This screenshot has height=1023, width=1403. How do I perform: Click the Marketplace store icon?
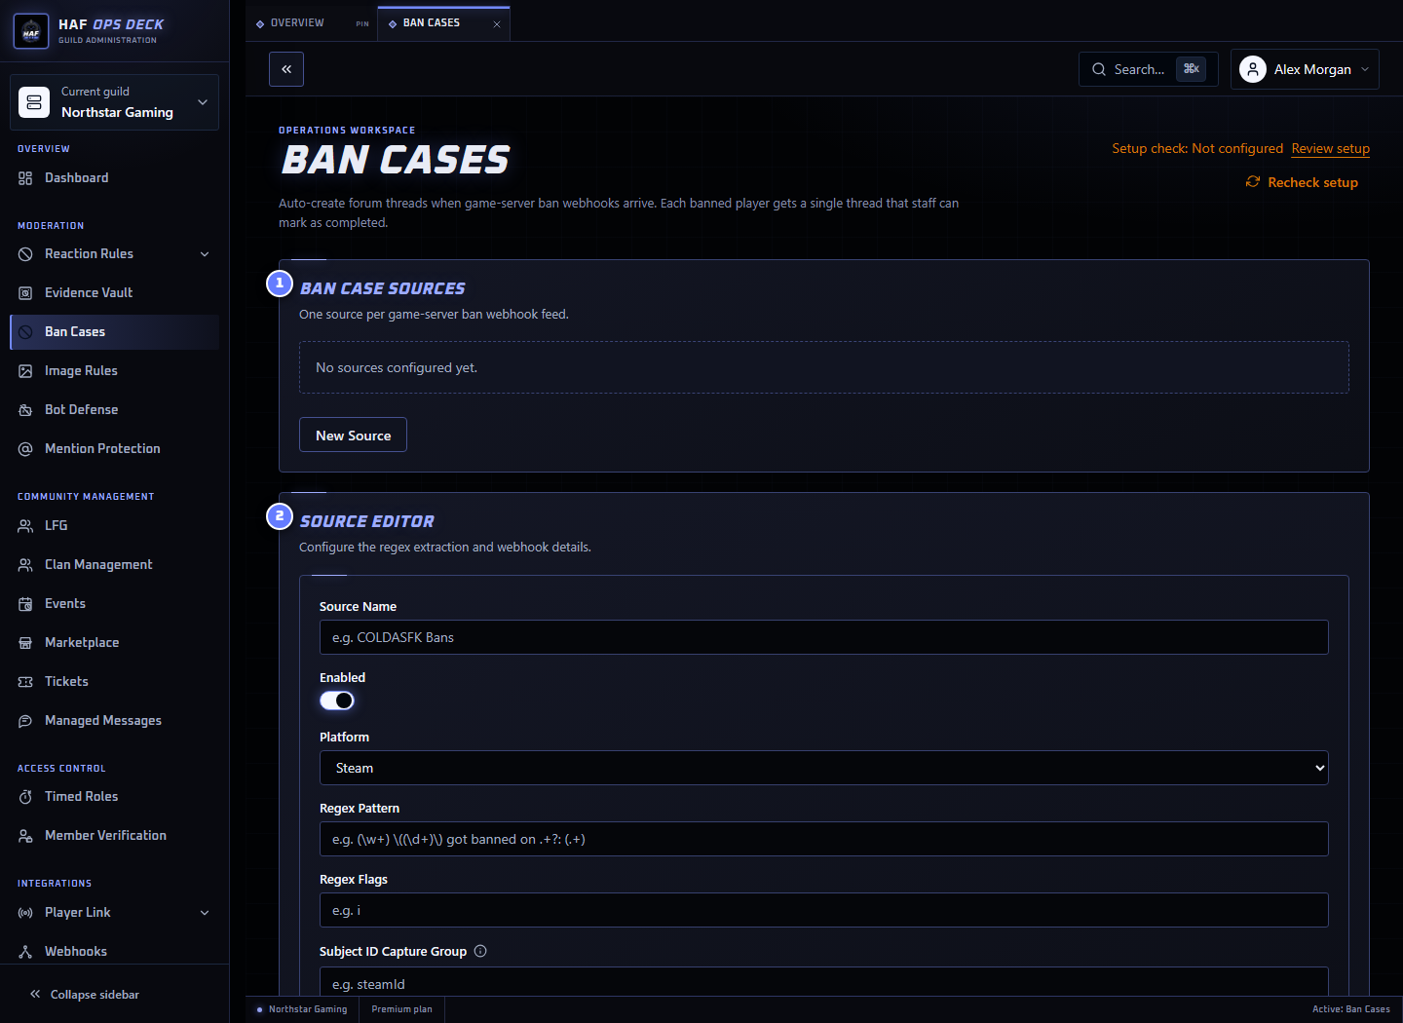pos(25,643)
